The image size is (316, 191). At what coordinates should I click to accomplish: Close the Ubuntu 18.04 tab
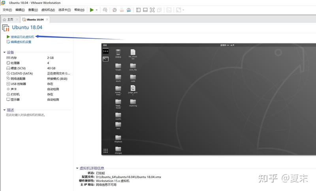pyautogui.click(x=47, y=19)
